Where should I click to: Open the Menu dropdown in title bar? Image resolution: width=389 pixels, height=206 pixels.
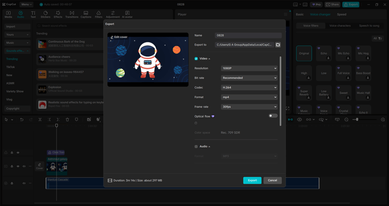(26, 5)
